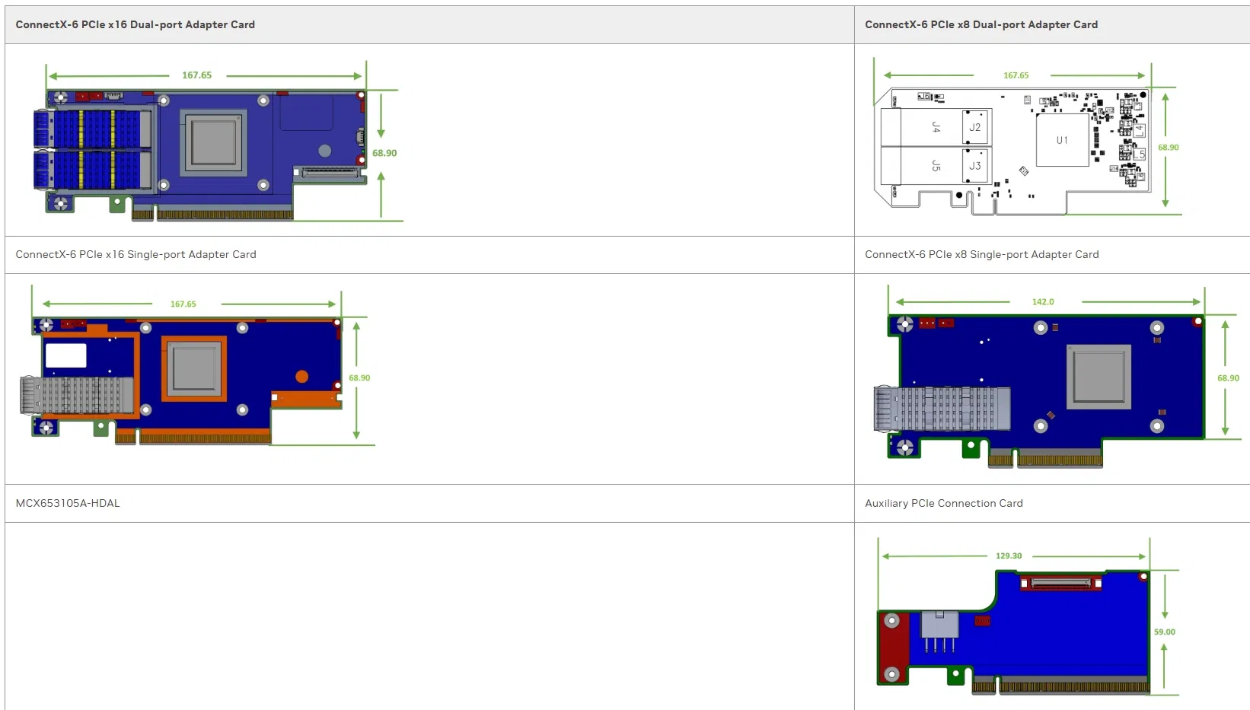Screen dimensions: 1250x710
Task: Click the U1 chip on the line drawing
Action: [1062, 140]
